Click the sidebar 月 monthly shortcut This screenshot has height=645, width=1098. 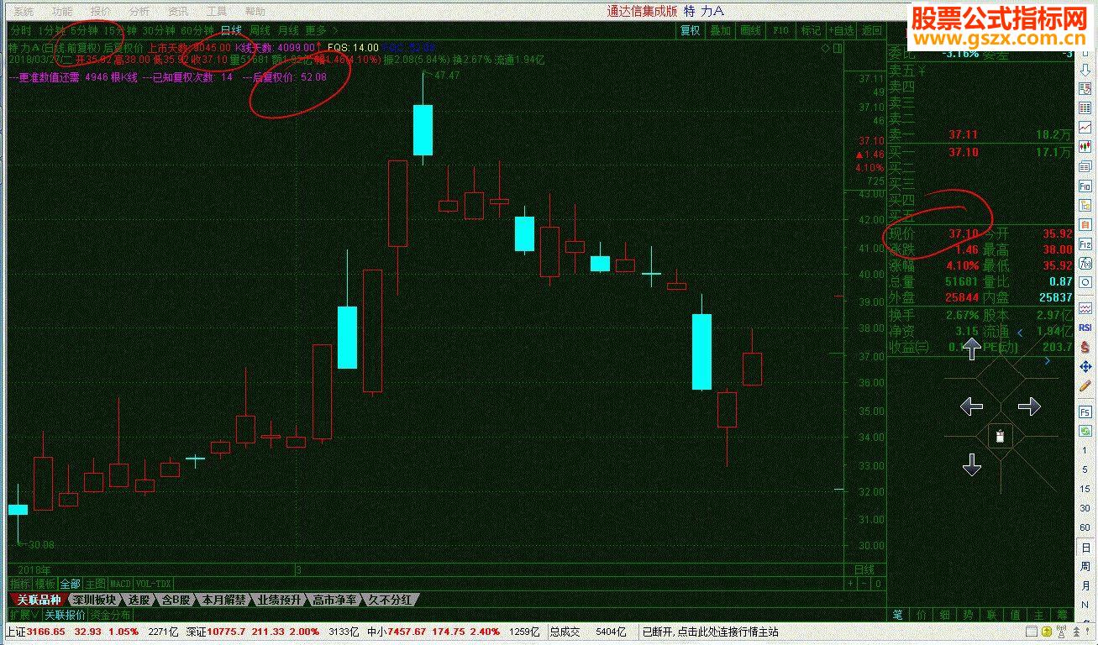pyautogui.click(x=1085, y=585)
